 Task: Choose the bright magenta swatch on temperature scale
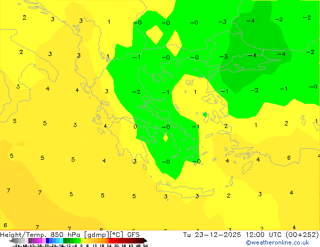(x=40, y=240)
